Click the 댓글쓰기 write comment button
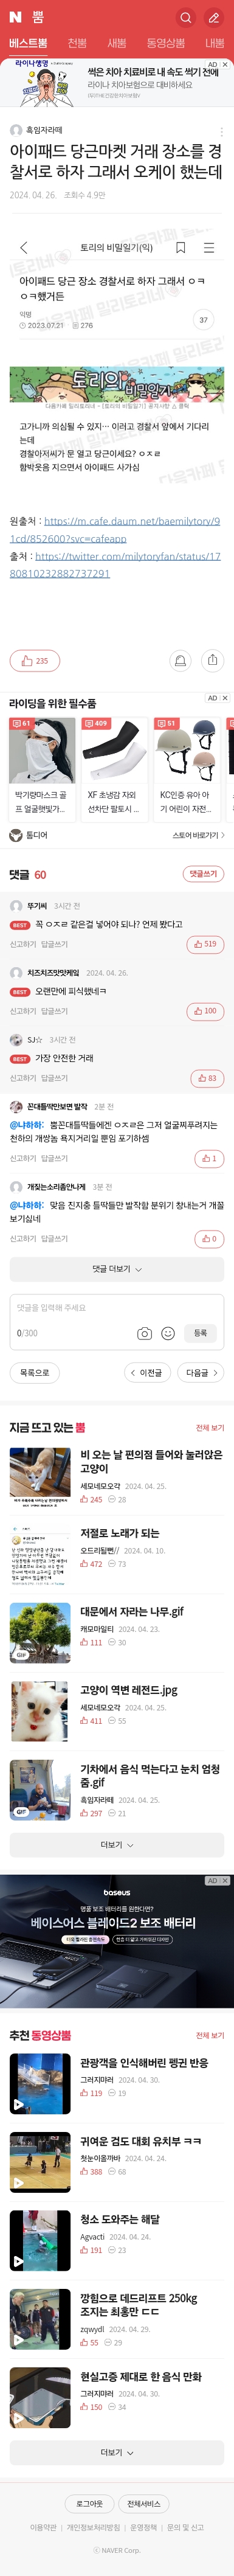234x2576 pixels. [204, 874]
